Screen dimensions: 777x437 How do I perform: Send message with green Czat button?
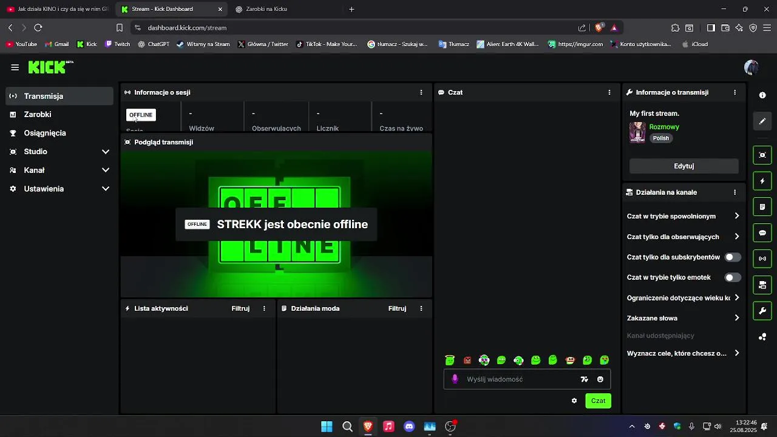598,401
